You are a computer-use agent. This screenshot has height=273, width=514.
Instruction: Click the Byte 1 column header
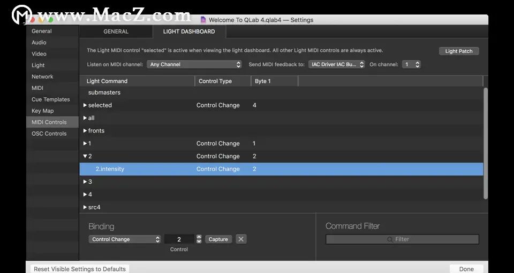click(274, 81)
